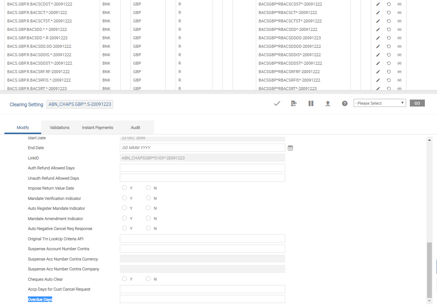Open the End Date calendar picker
The height and width of the screenshot is (306, 437).
pos(290,148)
